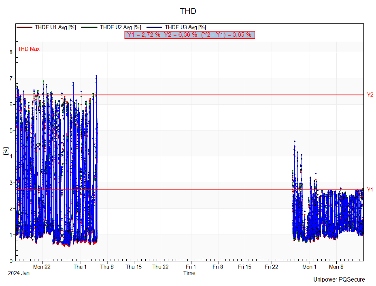
Task: Click the Thu 15 date tick label
Action: (134, 267)
